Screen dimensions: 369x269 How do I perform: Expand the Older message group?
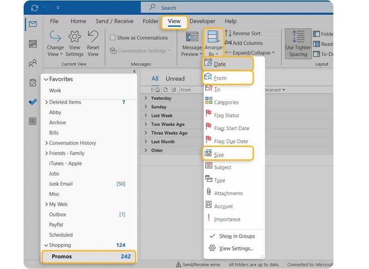click(x=146, y=150)
